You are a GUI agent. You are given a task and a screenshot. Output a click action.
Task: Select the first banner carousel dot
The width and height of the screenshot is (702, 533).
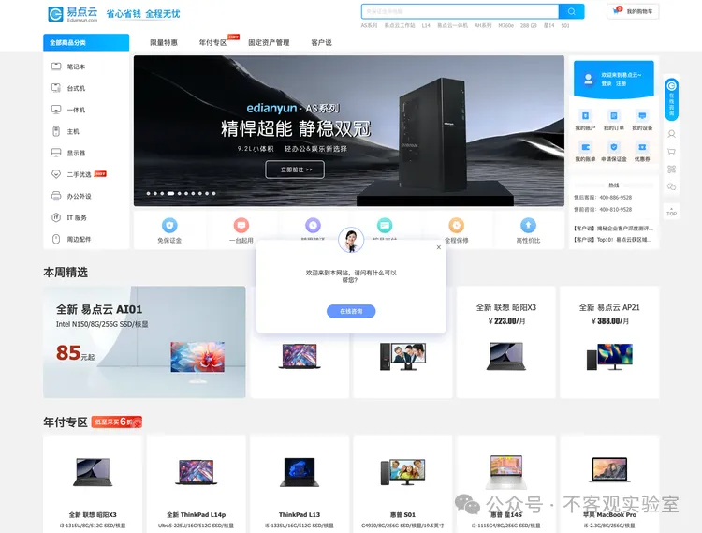(148, 194)
